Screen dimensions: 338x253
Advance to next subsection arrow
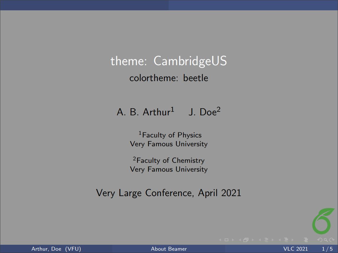(272, 240)
